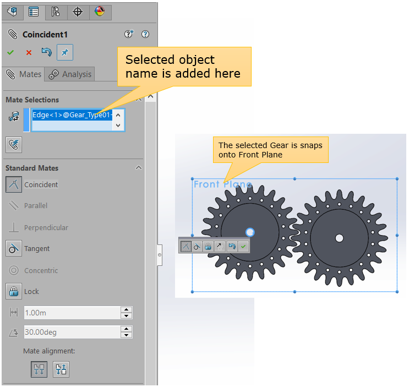Switch to the Analysis tab
The height and width of the screenshot is (387, 409).
70,74
